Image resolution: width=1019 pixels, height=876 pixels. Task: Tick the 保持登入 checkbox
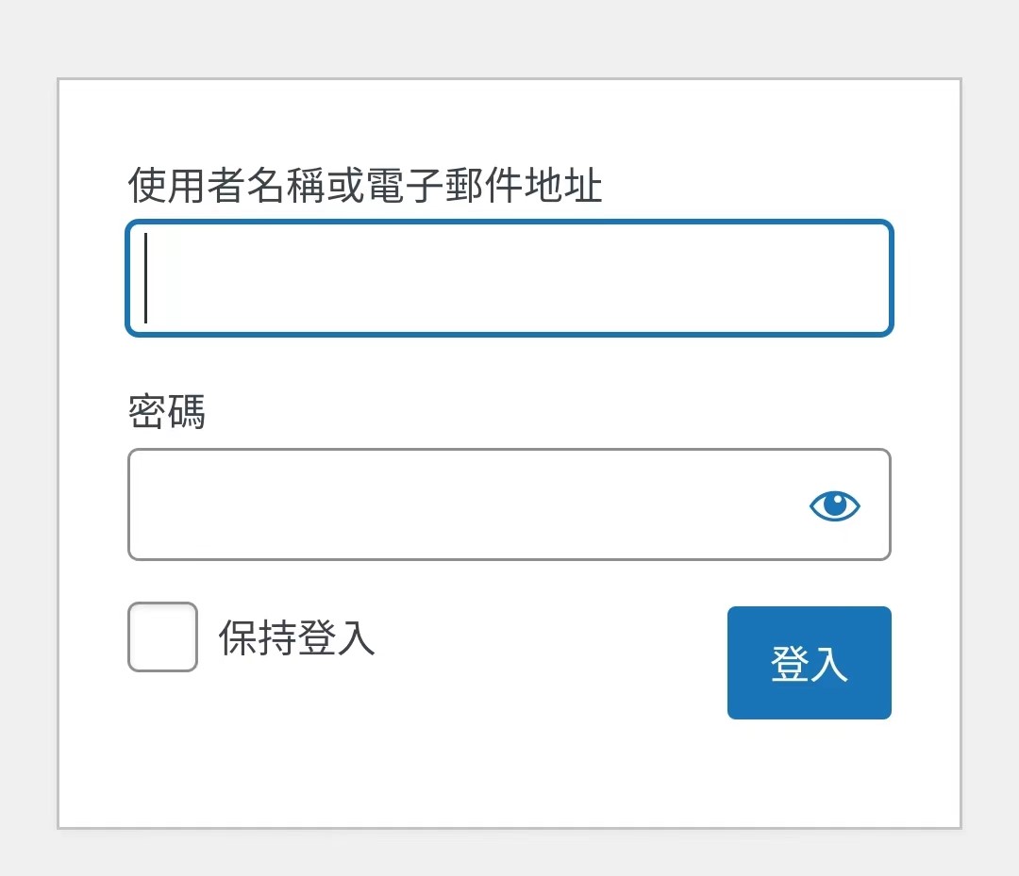click(x=162, y=637)
